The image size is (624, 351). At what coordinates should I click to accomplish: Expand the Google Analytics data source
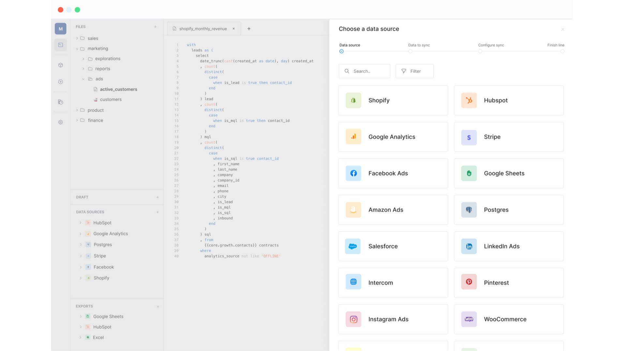[x=81, y=234]
